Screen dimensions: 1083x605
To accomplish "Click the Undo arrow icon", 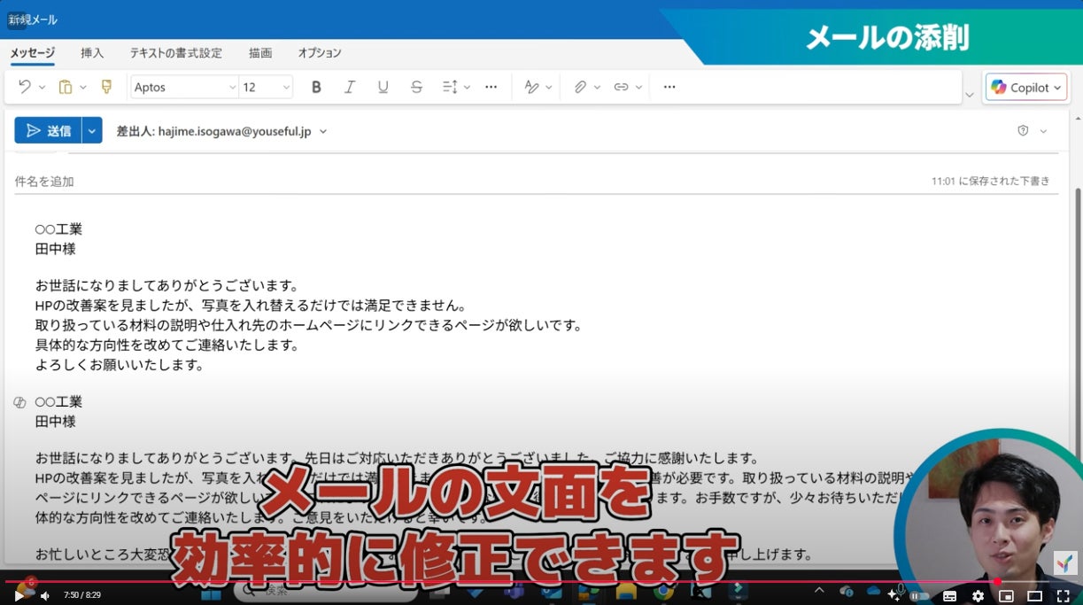I will tap(25, 87).
